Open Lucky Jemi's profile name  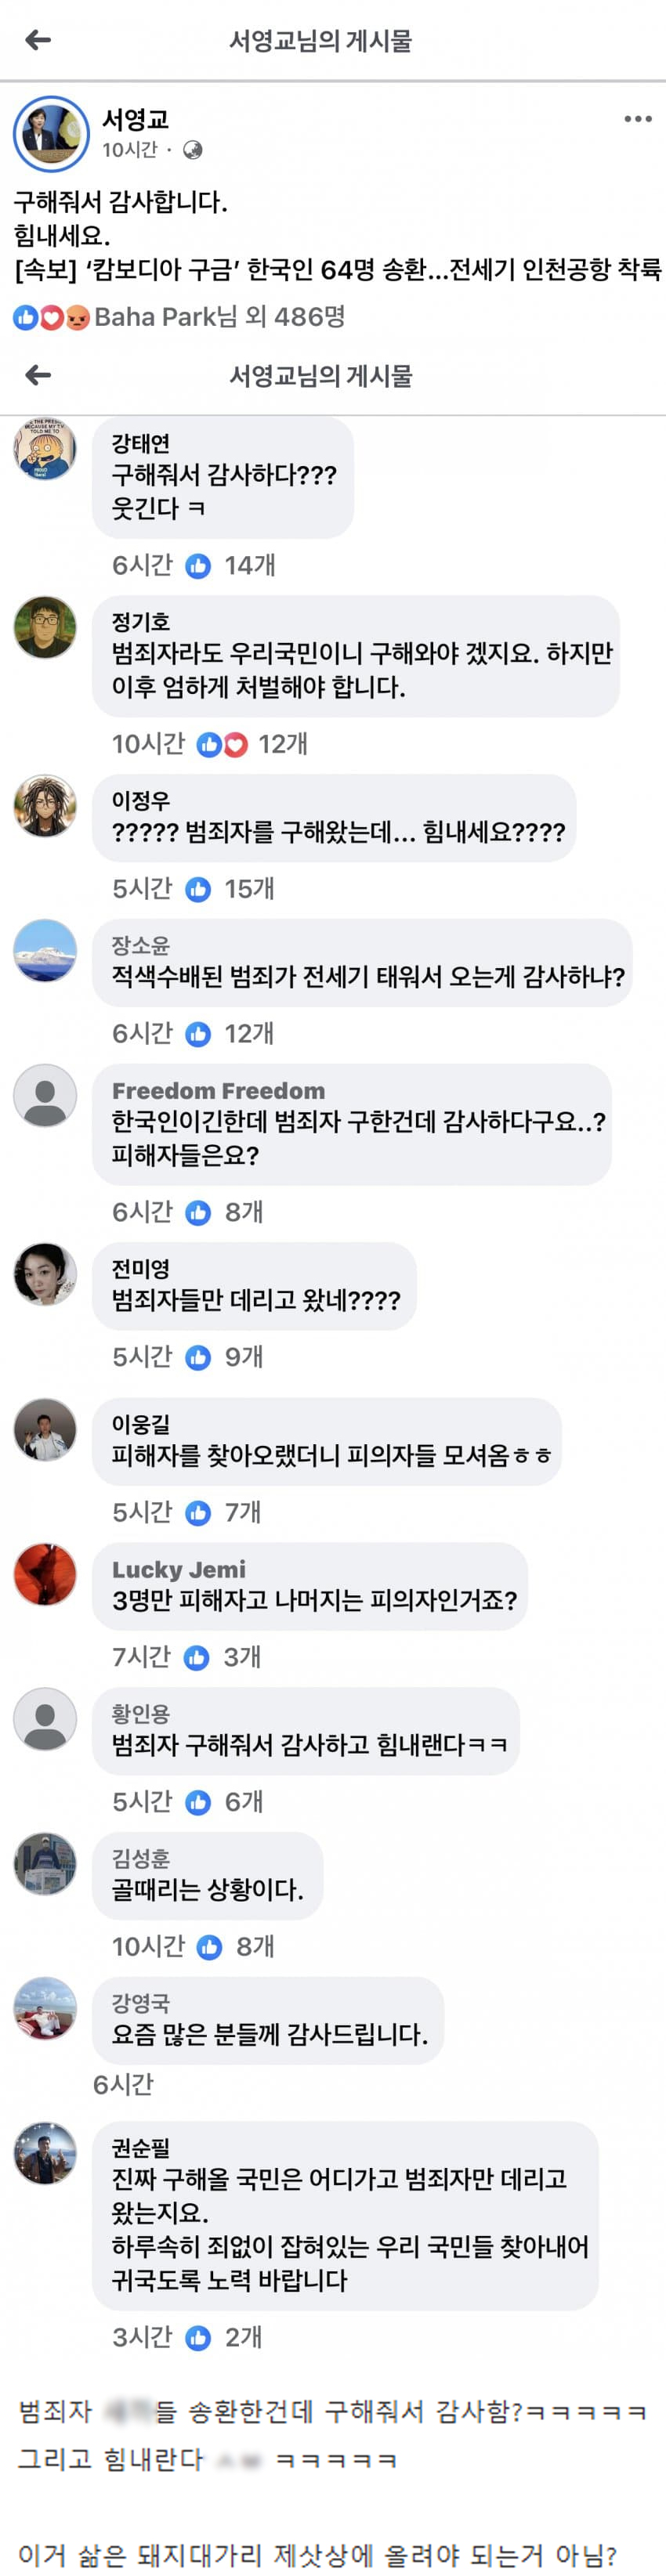[178, 1569]
